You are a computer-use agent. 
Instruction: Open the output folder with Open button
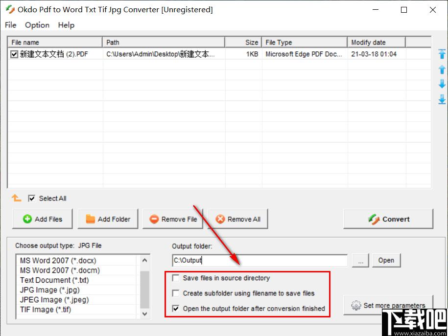point(386,260)
